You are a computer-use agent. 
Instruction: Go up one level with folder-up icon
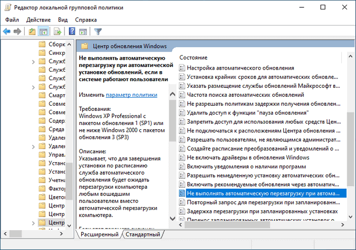(x=32, y=31)
